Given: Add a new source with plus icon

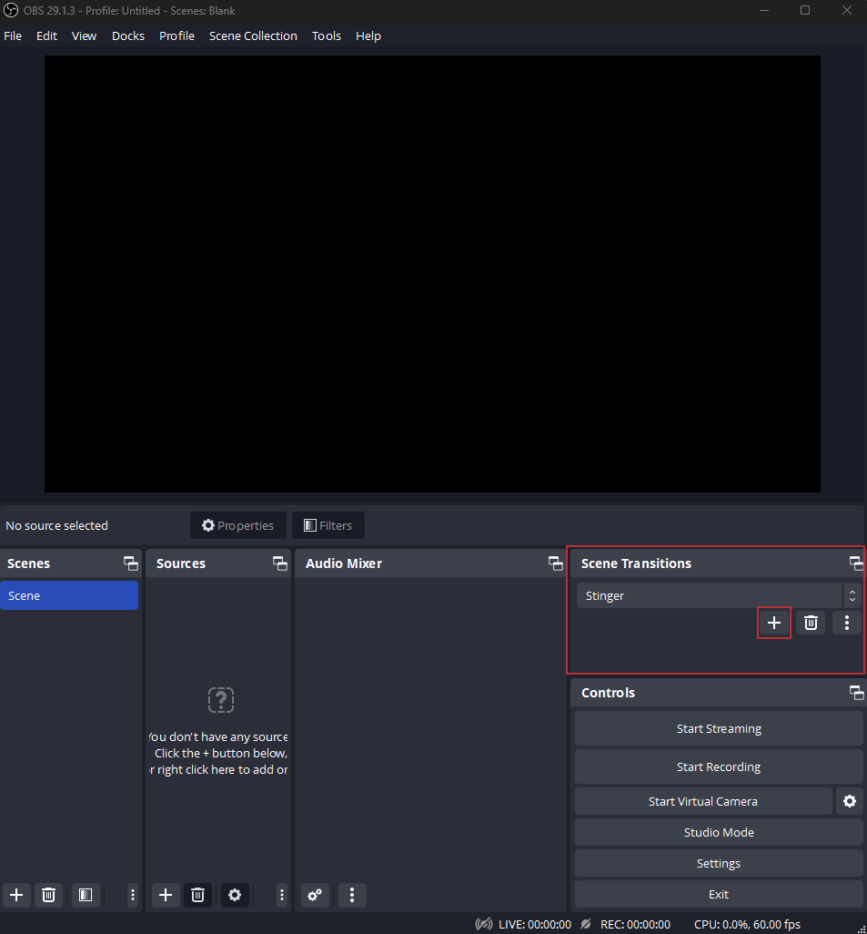Looking at the screenshot, I should point(165,895).
